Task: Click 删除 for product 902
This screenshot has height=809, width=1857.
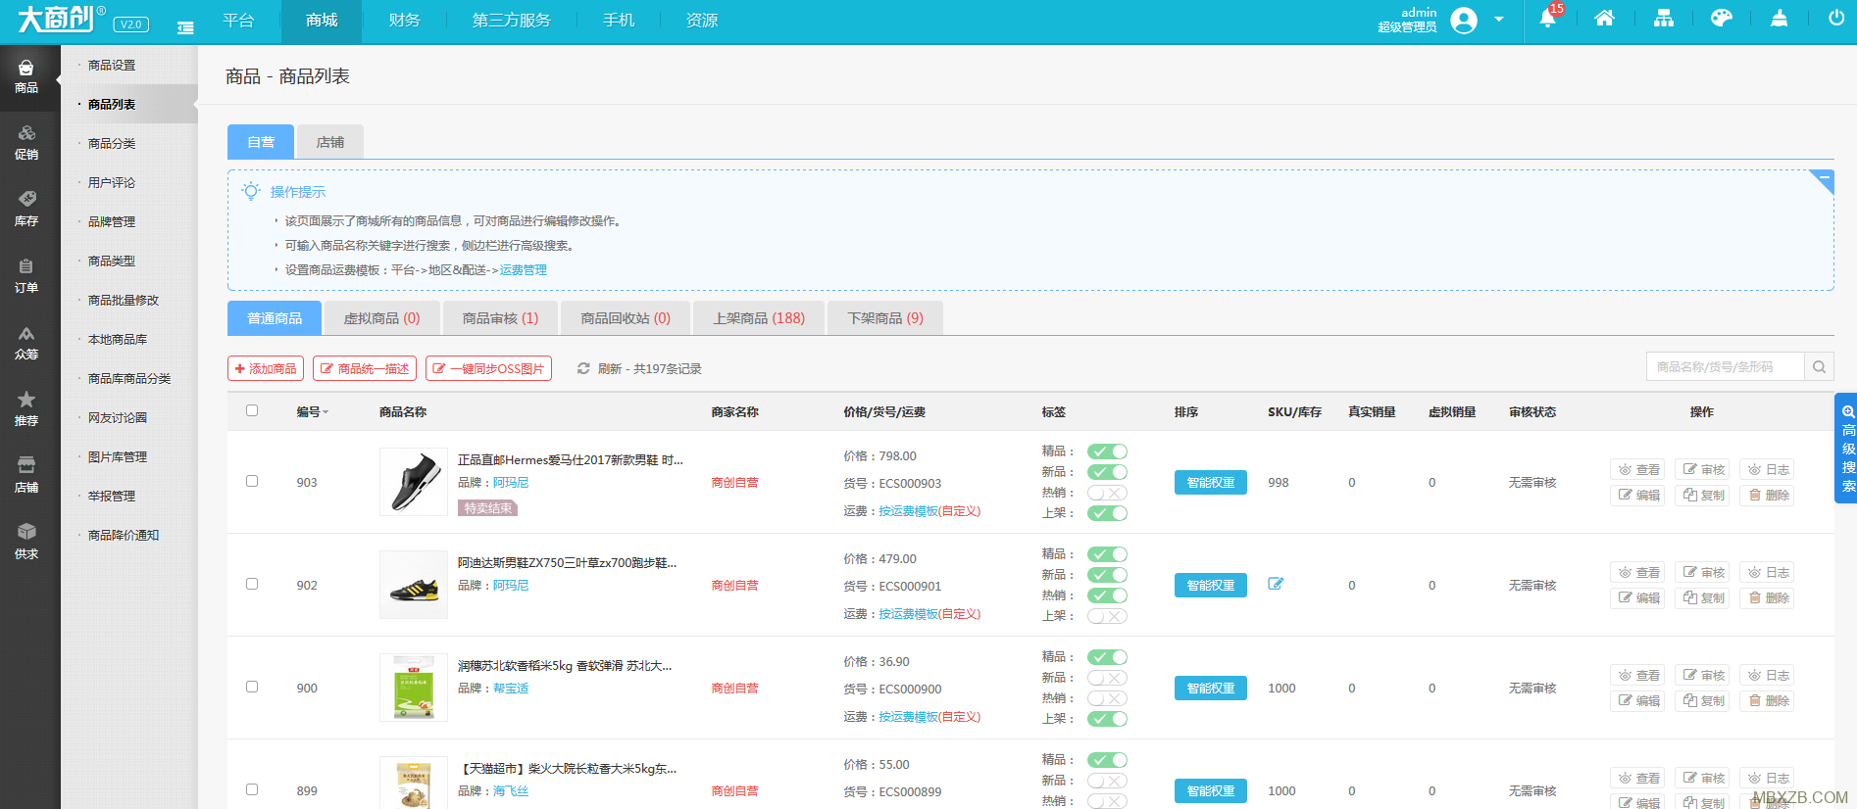Action: (x=1768, y=597)
